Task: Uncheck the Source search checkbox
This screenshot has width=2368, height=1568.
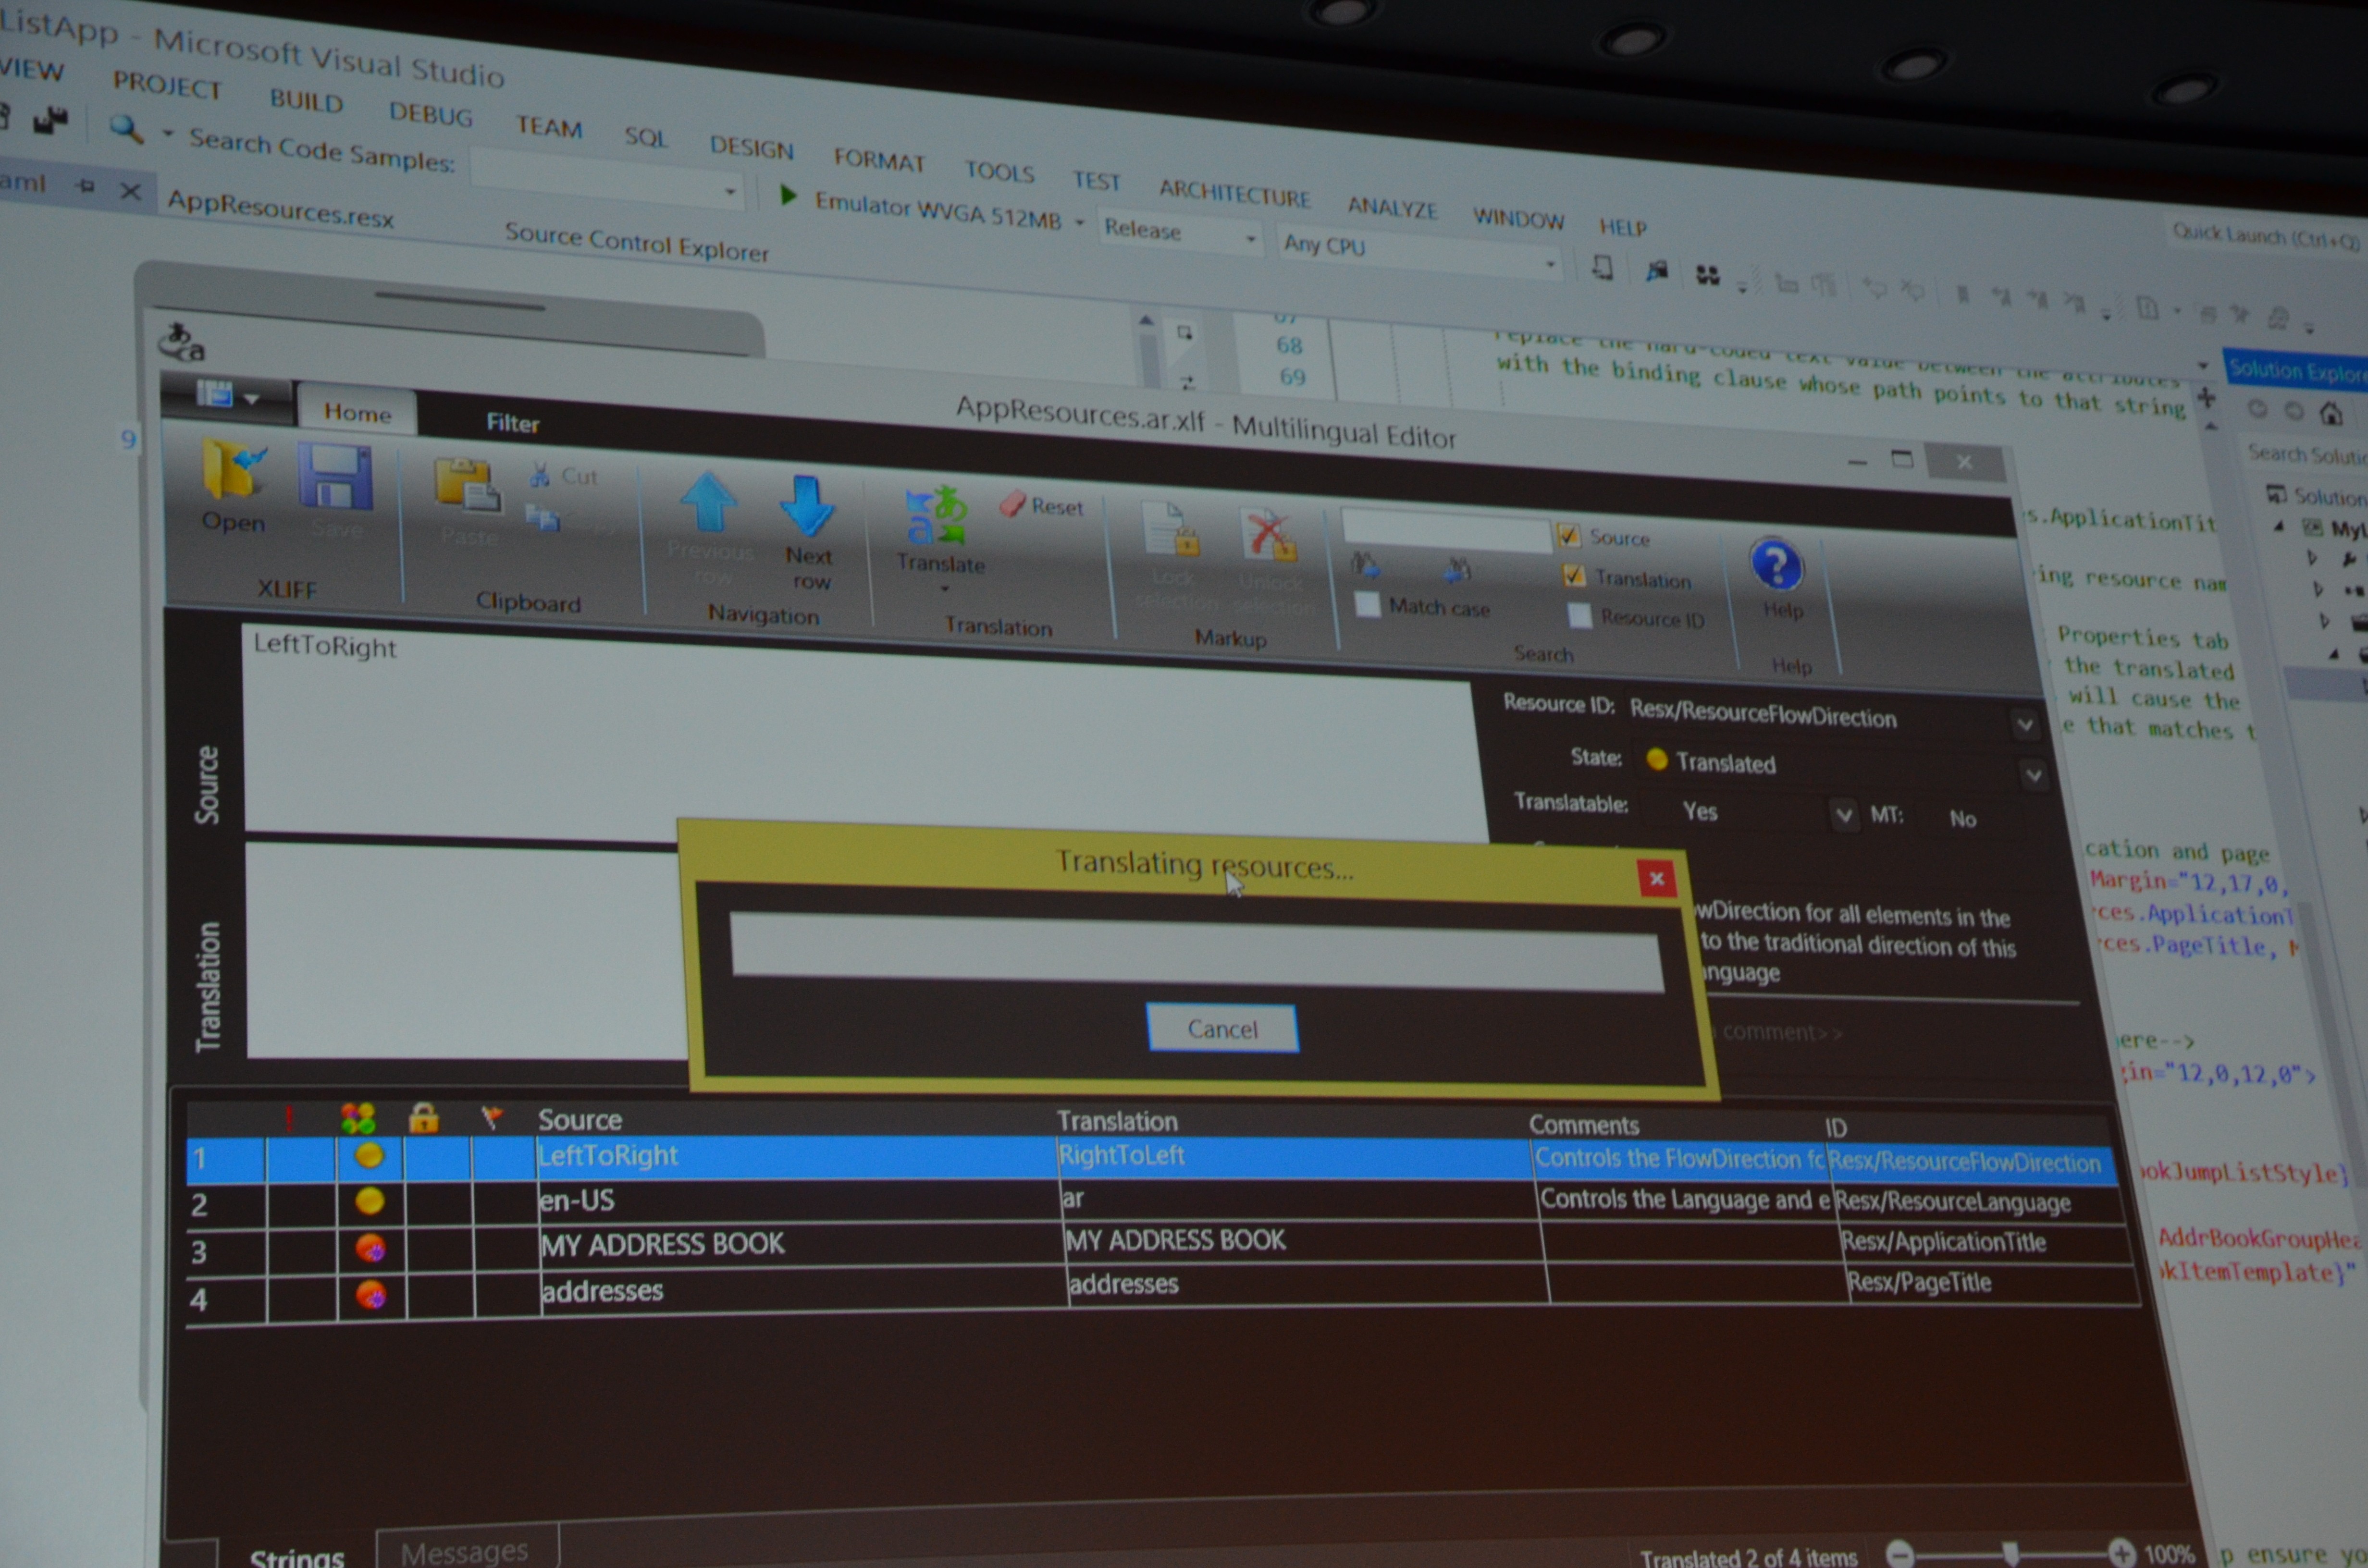Action: pos(1568,536)
